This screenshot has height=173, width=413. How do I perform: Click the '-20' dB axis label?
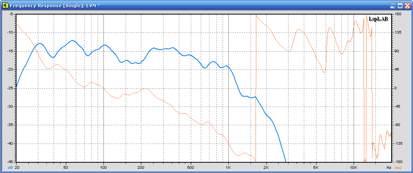(x=10, y=70)
